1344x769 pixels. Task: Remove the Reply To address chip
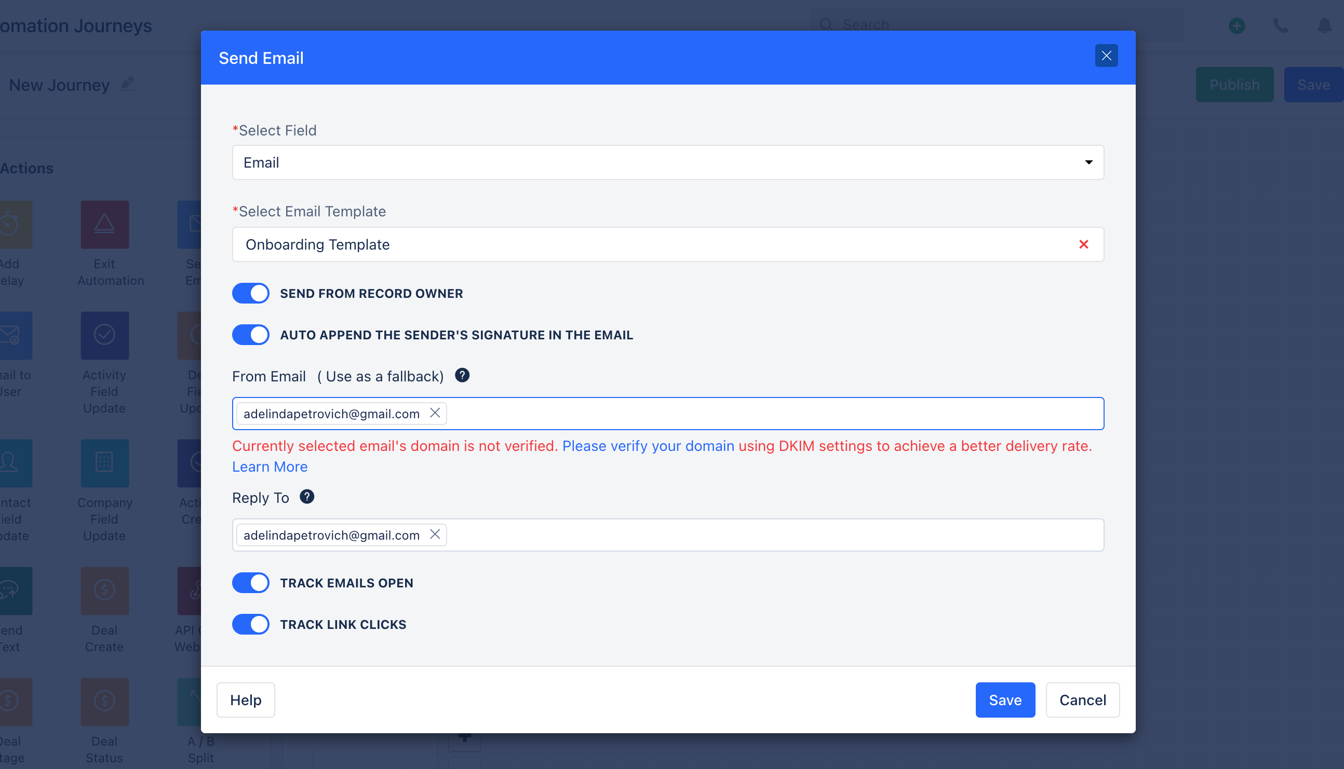(x=435, y=534)
